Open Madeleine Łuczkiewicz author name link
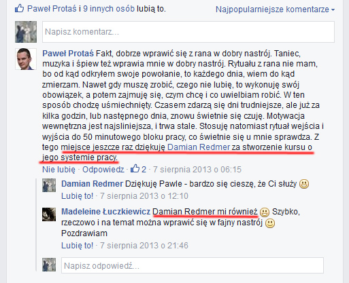 tap(106, 212)
